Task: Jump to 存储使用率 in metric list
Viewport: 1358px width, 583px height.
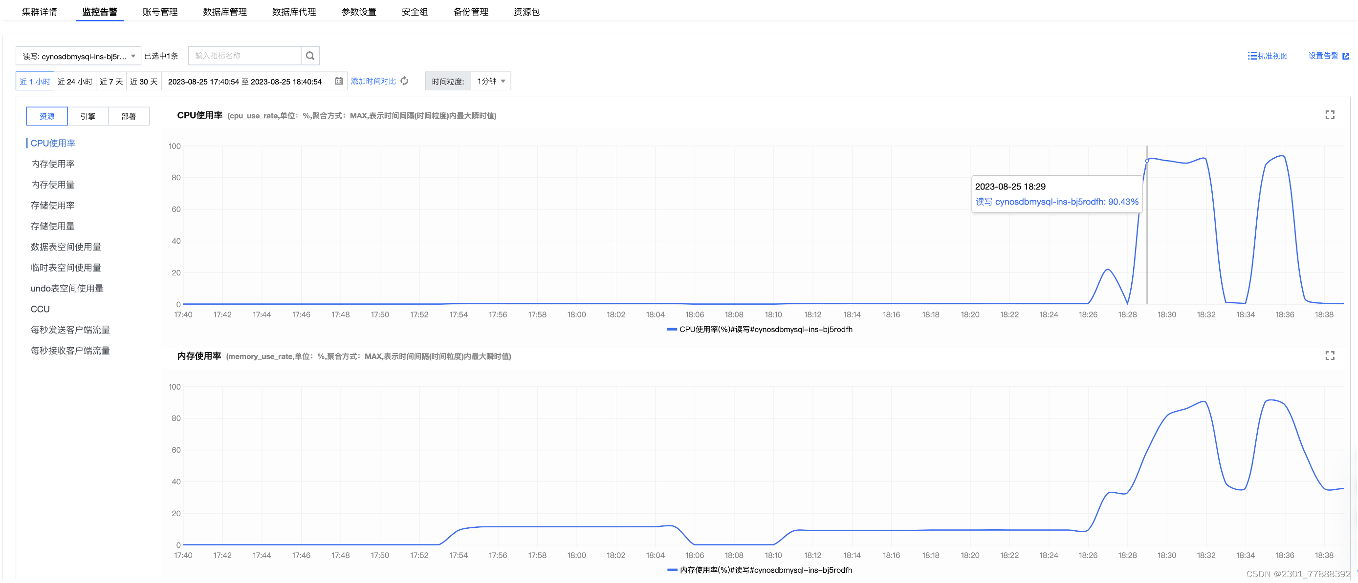Action: tap(53, 206)
